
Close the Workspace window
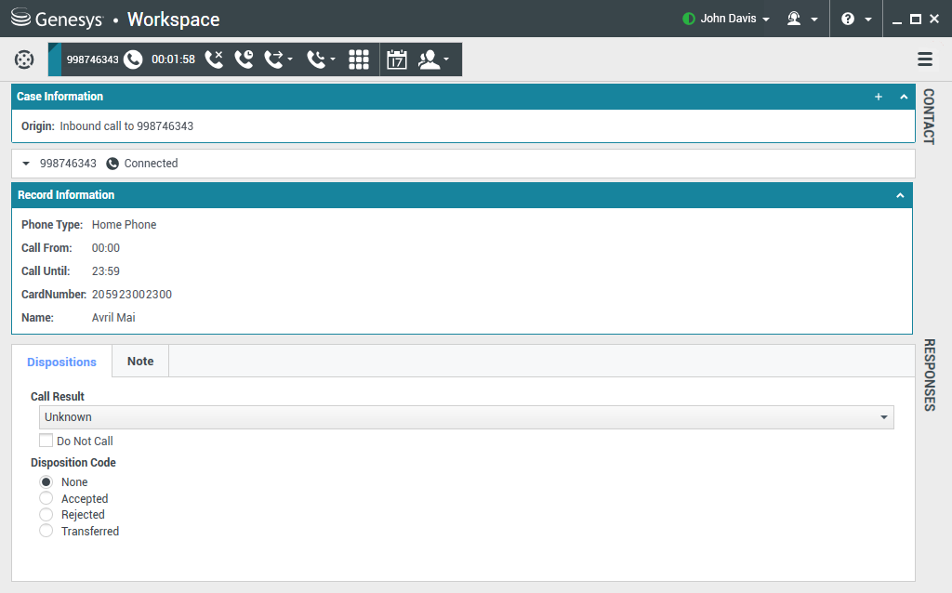[x=934, y=19]
